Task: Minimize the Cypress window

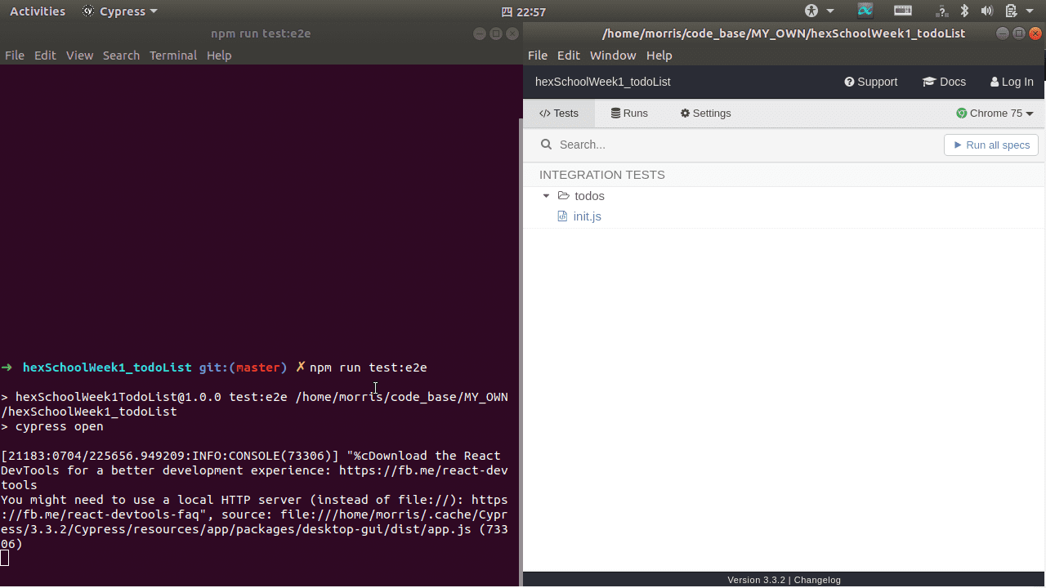Action: point(1003,33)
